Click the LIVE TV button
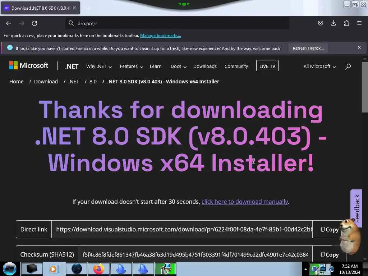The image size is (368, 276). [x=267, y=66]
